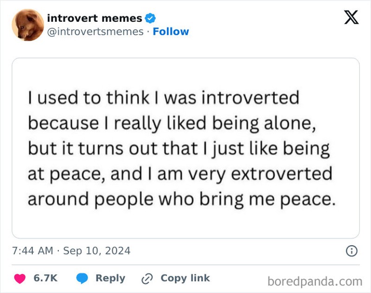Follow the introvert memes account

[172, 32]
